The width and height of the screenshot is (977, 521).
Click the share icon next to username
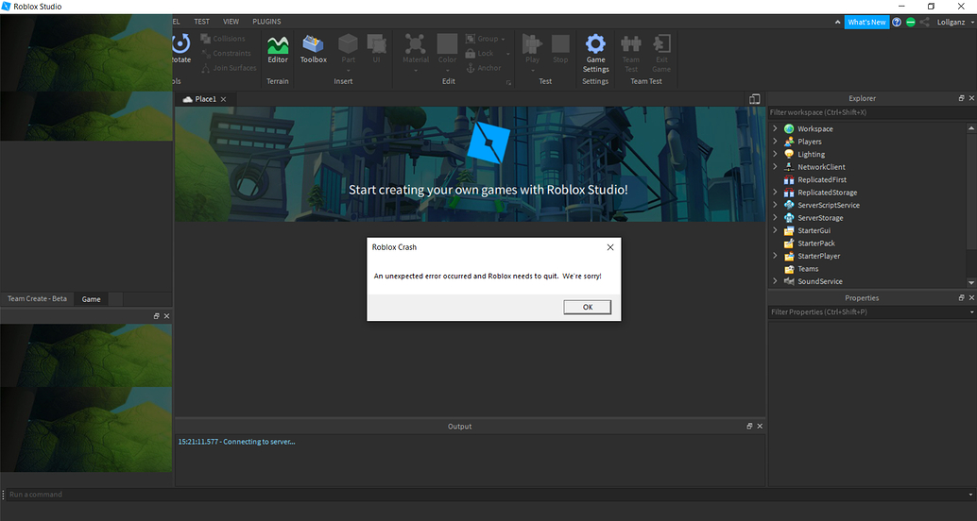(924, 23)
